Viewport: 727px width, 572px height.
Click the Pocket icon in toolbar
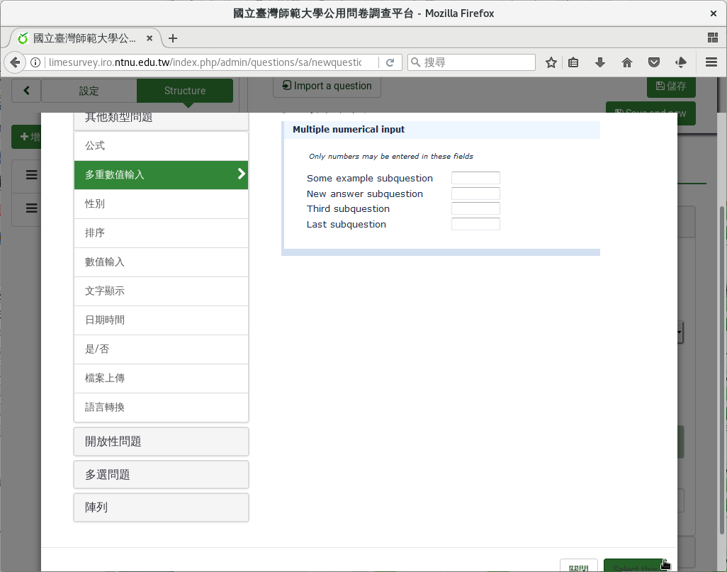pyautogui.click(x=654, y=62)
